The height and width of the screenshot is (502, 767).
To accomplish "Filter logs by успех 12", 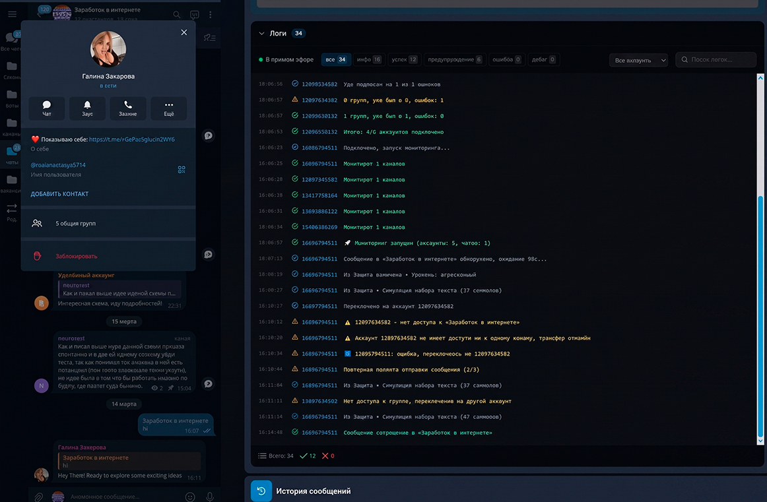I will point(404,59).
